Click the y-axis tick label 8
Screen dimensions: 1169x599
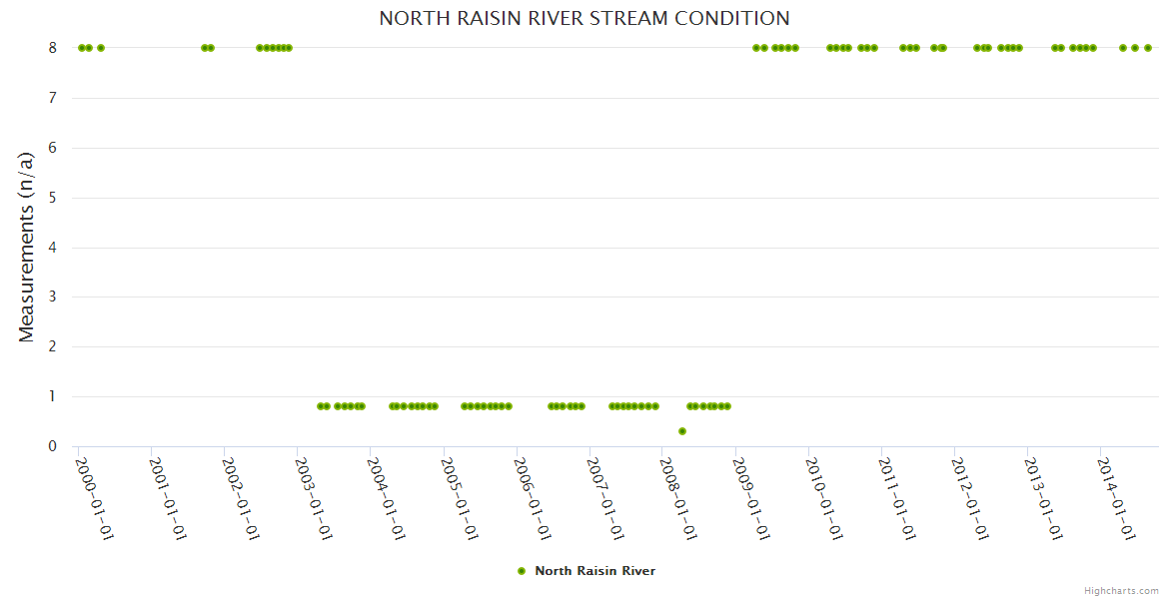point(53,48)
